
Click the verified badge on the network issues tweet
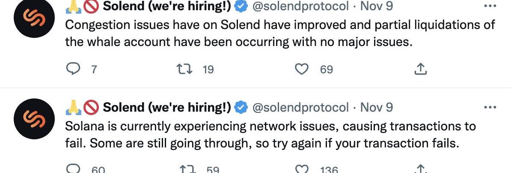pos(241,107)
